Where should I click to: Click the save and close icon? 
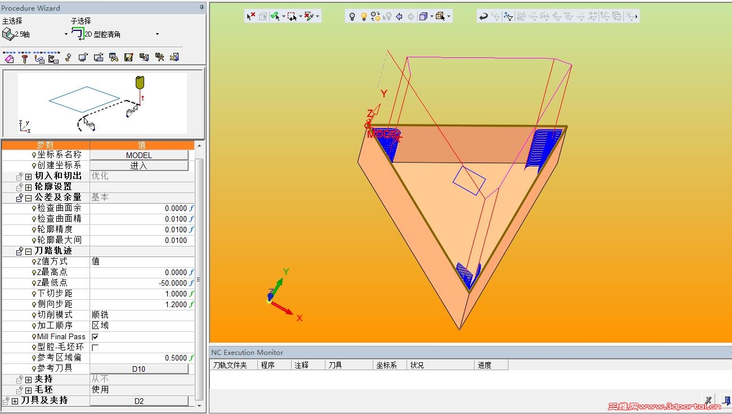144,57
